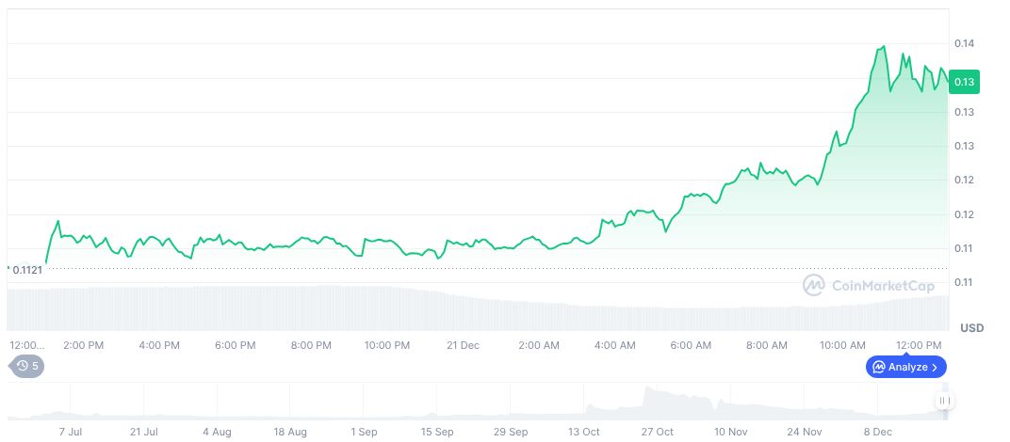Click the 21 Dec date on the time axis

(464, 345)
